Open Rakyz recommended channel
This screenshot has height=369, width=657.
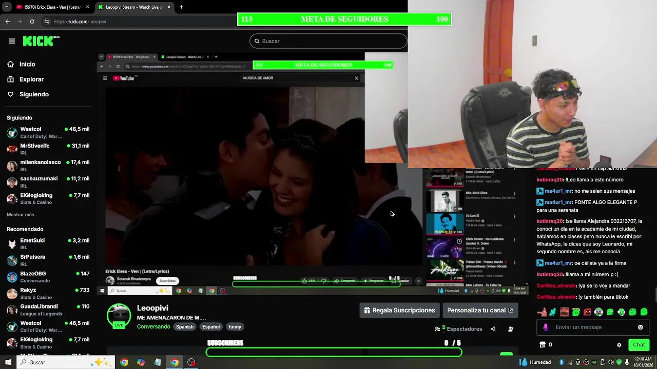point(48,294)
